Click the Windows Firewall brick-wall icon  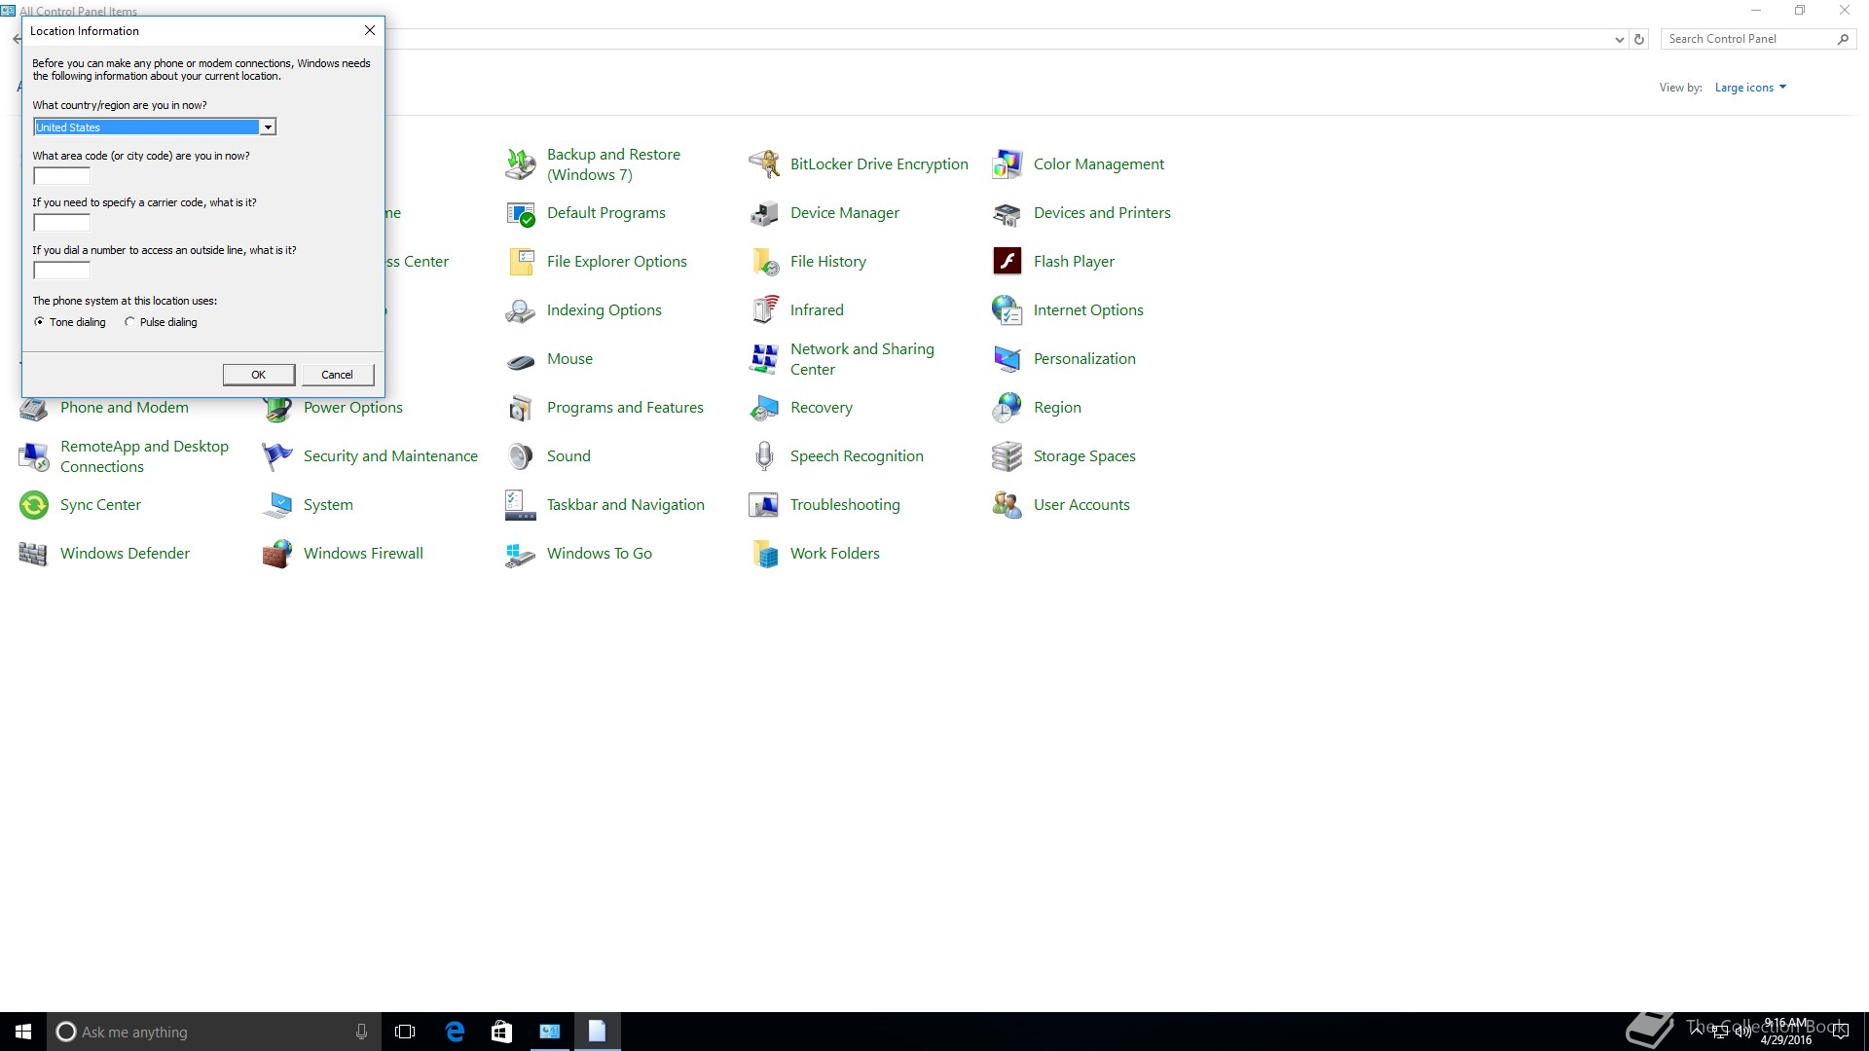277,554
